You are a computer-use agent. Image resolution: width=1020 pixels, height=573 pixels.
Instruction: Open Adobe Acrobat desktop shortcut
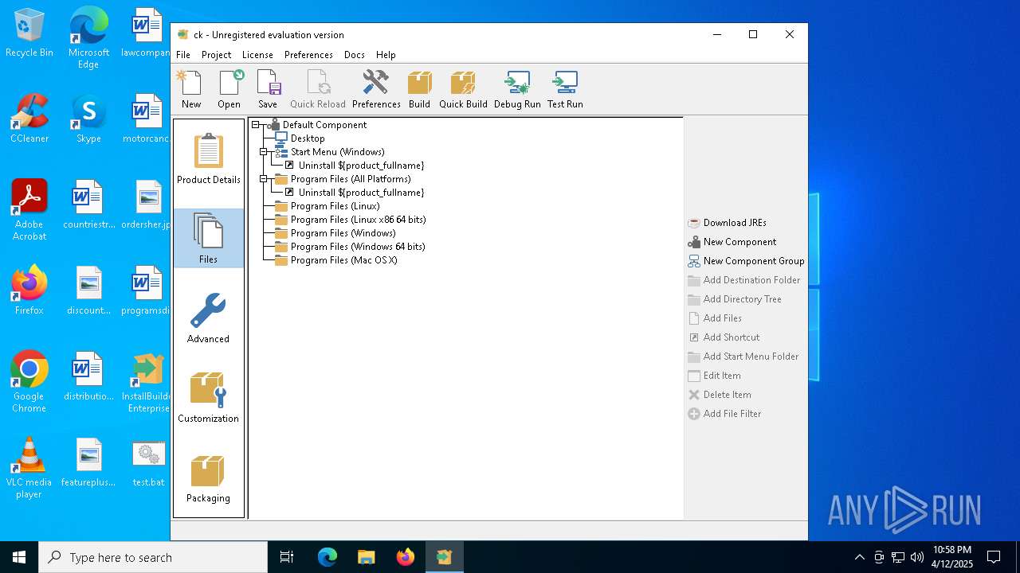click(x=29, y=209)
